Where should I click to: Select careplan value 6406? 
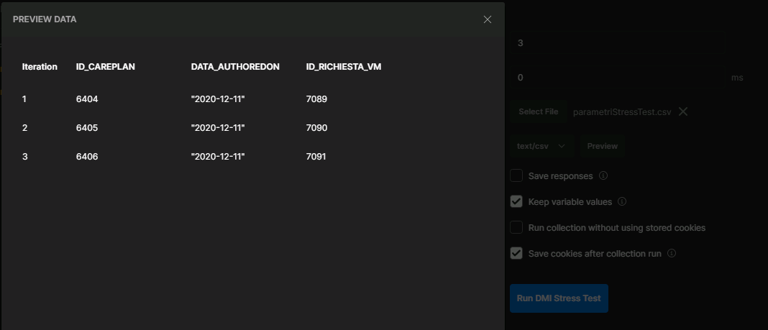pyautogui.click(x=87, y=157)
